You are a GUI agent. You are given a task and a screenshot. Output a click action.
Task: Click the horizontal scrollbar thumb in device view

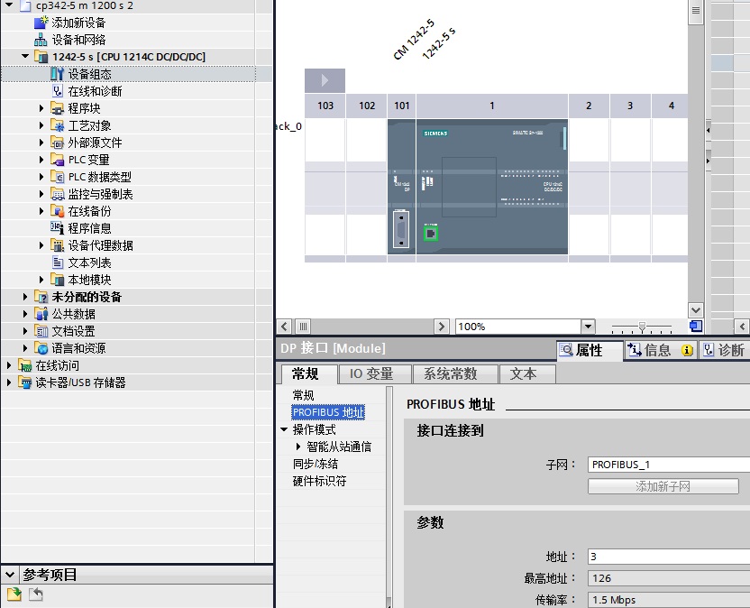click(x=303, y=327)
